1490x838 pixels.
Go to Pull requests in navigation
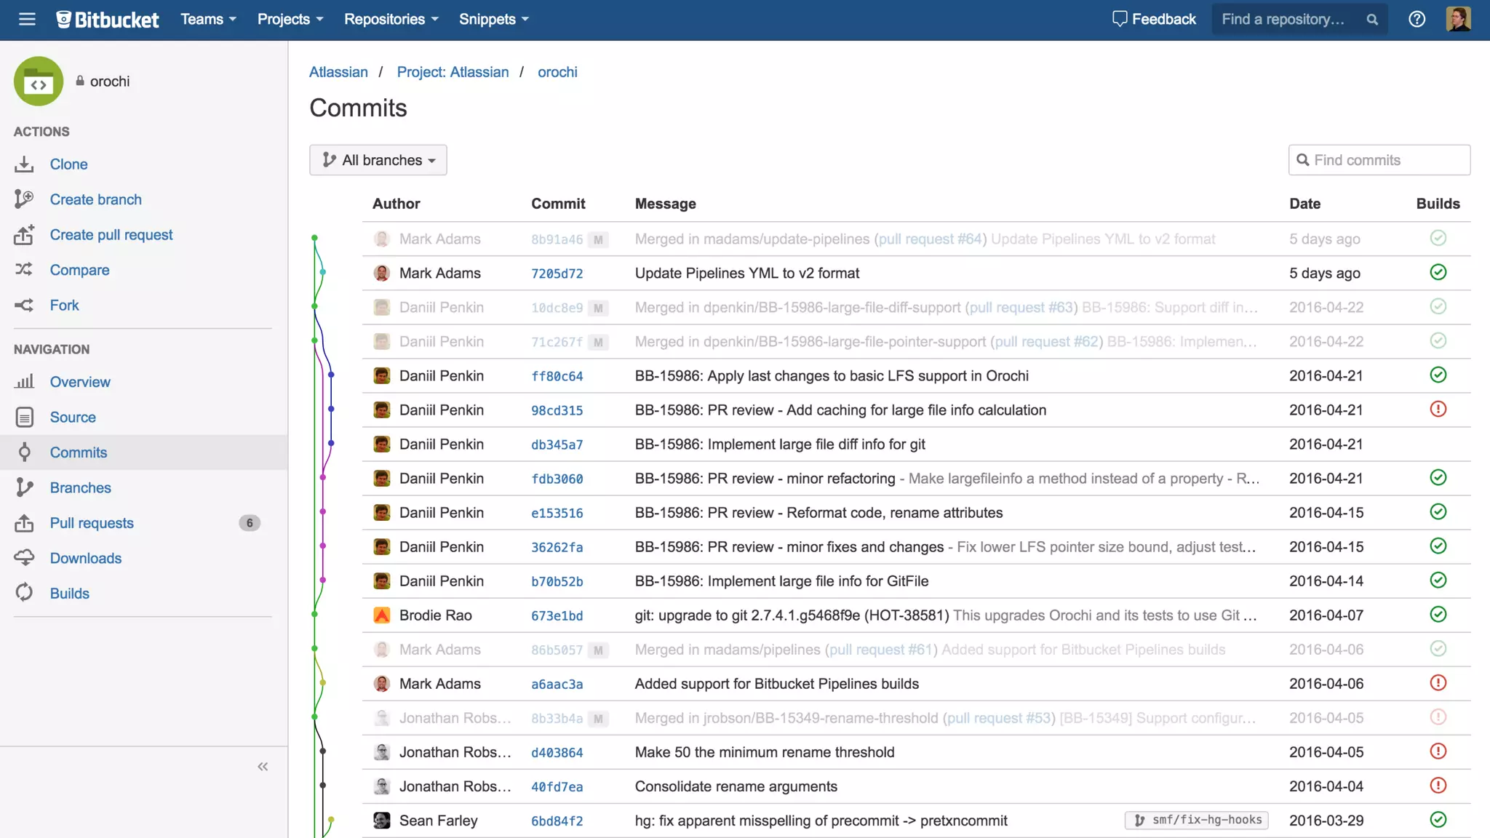92,523
